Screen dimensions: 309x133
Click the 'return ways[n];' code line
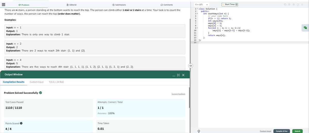[217, 35]
